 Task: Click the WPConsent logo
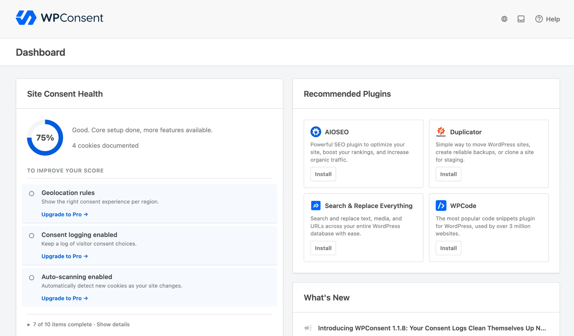(59, 18)
